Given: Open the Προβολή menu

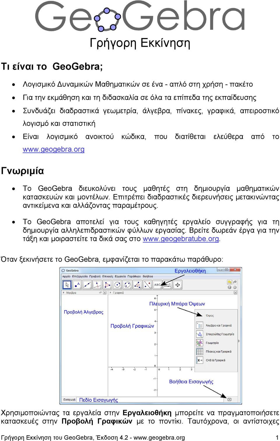Looking at the screenshot, I should pos(95,276).
